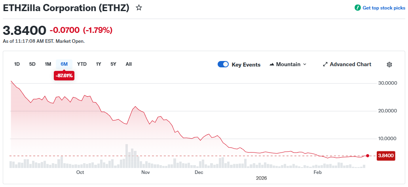This screenshot has height=187, width=408.
Task: Click the Dec axis label
Action: pos(199,172)
